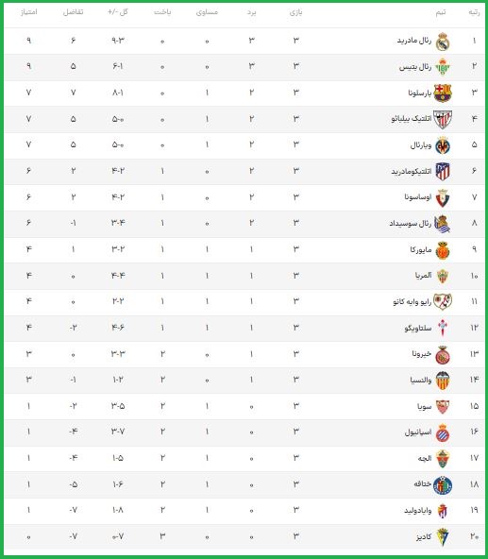Screen dimensions: 488x559
Task: Select the تفاضل goal difference column header
Action: point(73,12)
